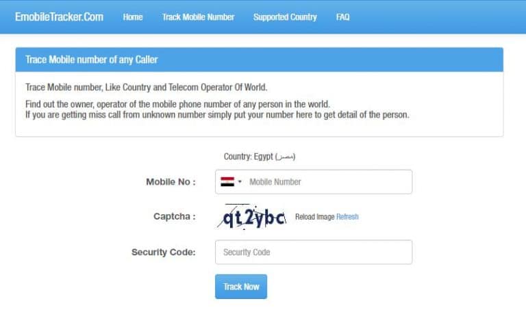
Task: Click the EmobileTracker.Com site logo
Action: click(x=60, y=16)
